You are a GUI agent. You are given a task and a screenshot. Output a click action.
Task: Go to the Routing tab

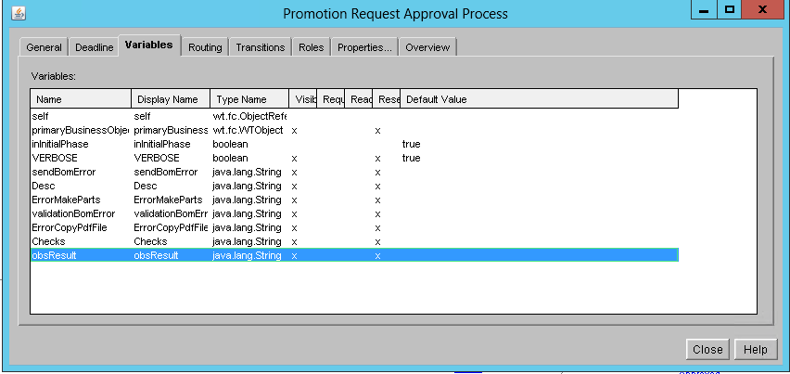tap(205, 47)
